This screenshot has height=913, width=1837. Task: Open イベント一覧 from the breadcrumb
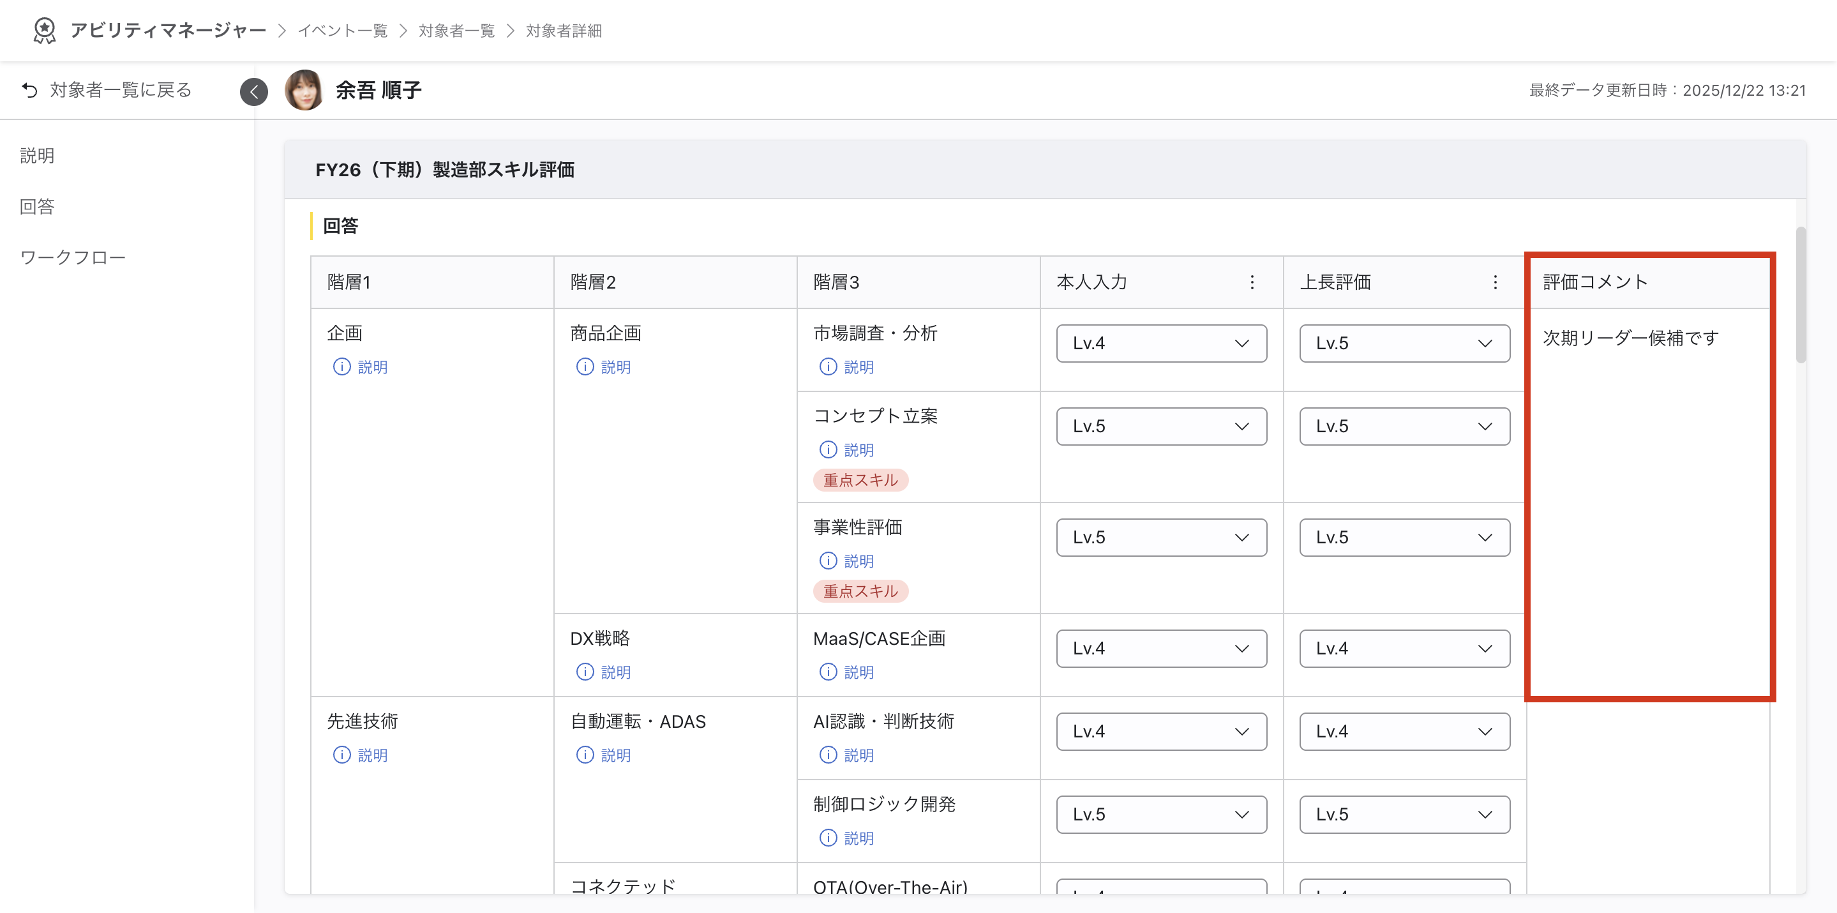341,31
